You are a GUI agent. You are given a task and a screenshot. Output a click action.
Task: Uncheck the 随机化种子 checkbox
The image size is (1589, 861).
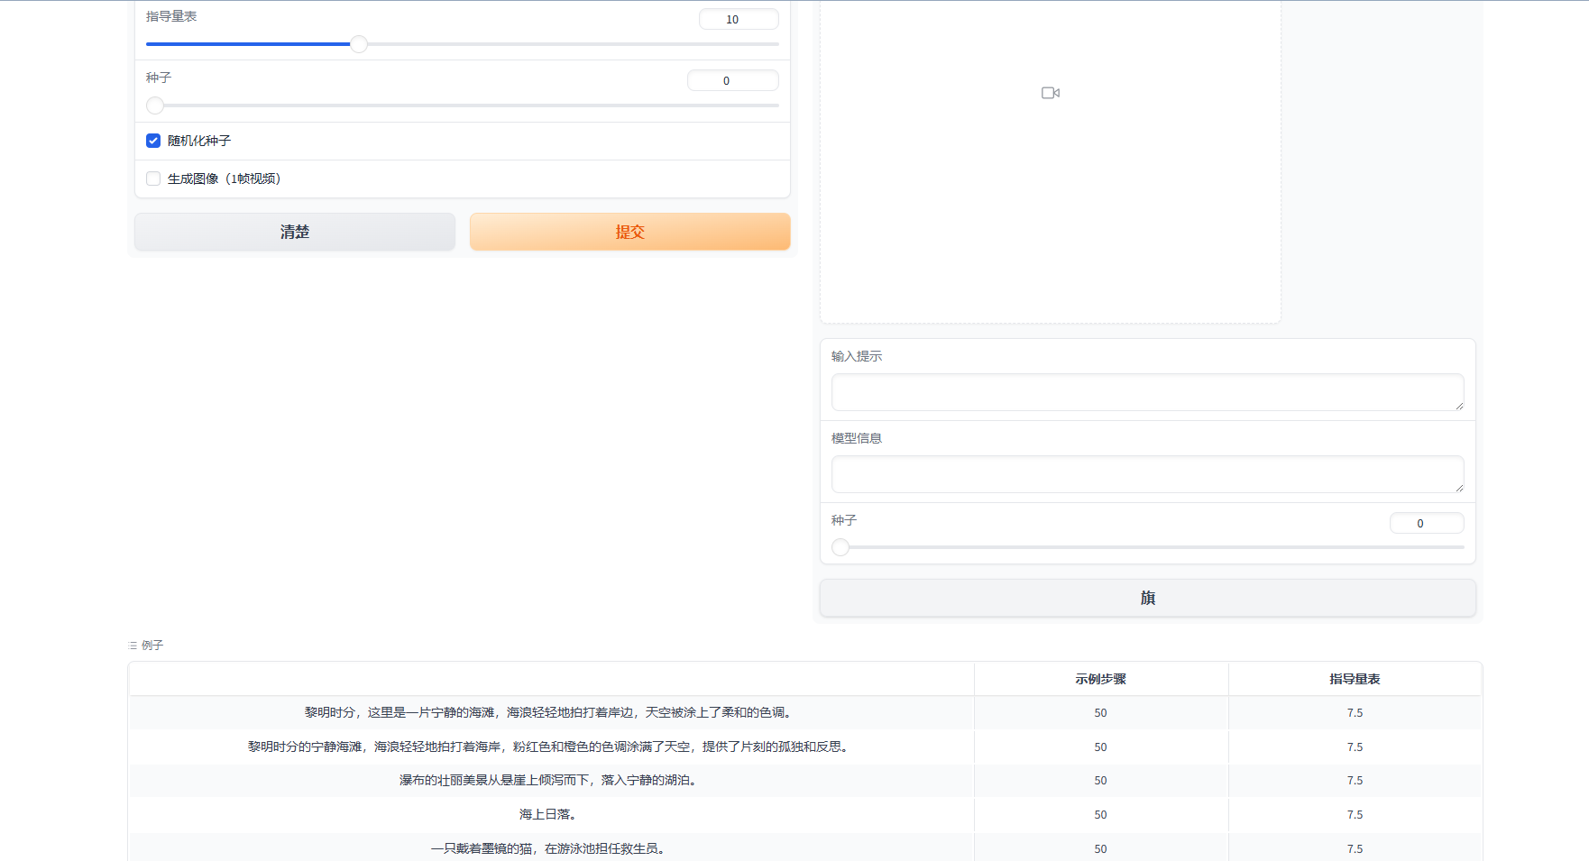[153, 141]
